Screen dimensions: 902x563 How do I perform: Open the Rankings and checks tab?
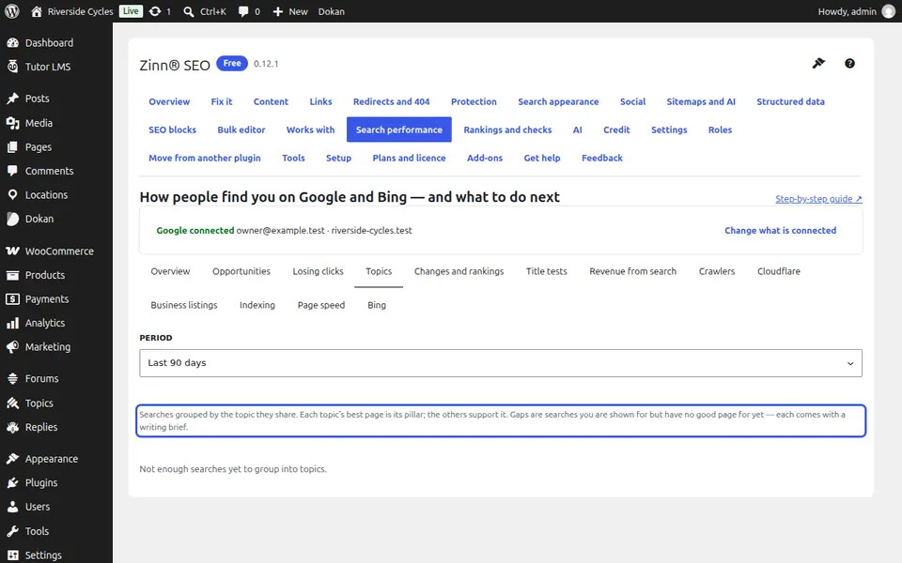coord(507,129)
